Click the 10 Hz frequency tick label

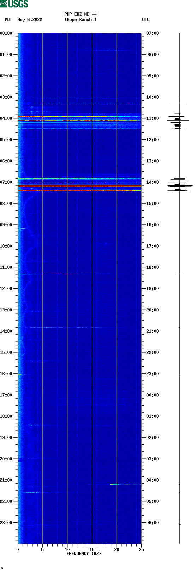[67, 550]
